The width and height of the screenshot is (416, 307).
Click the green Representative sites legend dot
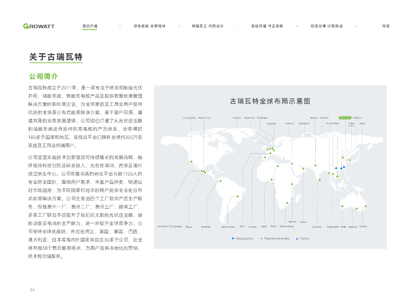(261, 238)
